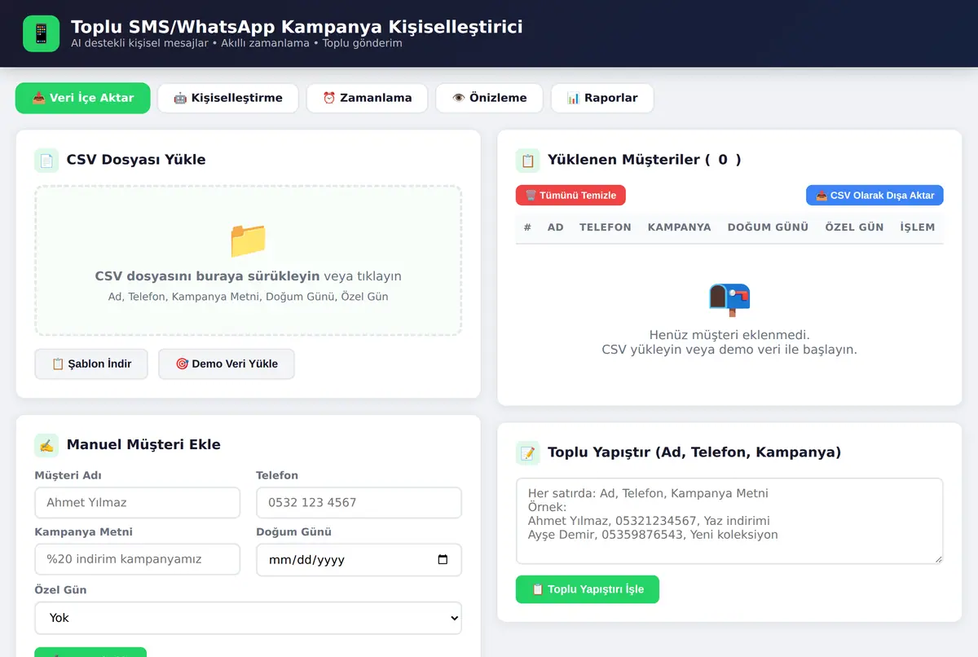Click the red Tümünü Temizle button
This screenshot has height=657, width=978.
(570, 196)
